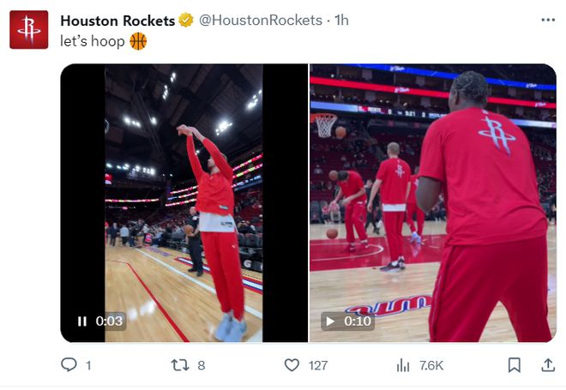Open the left video of the shooting player

184,197
